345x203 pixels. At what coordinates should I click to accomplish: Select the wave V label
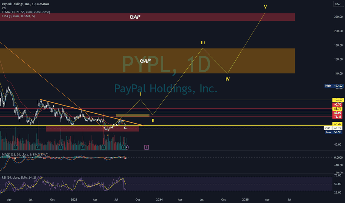click(265, 7)
